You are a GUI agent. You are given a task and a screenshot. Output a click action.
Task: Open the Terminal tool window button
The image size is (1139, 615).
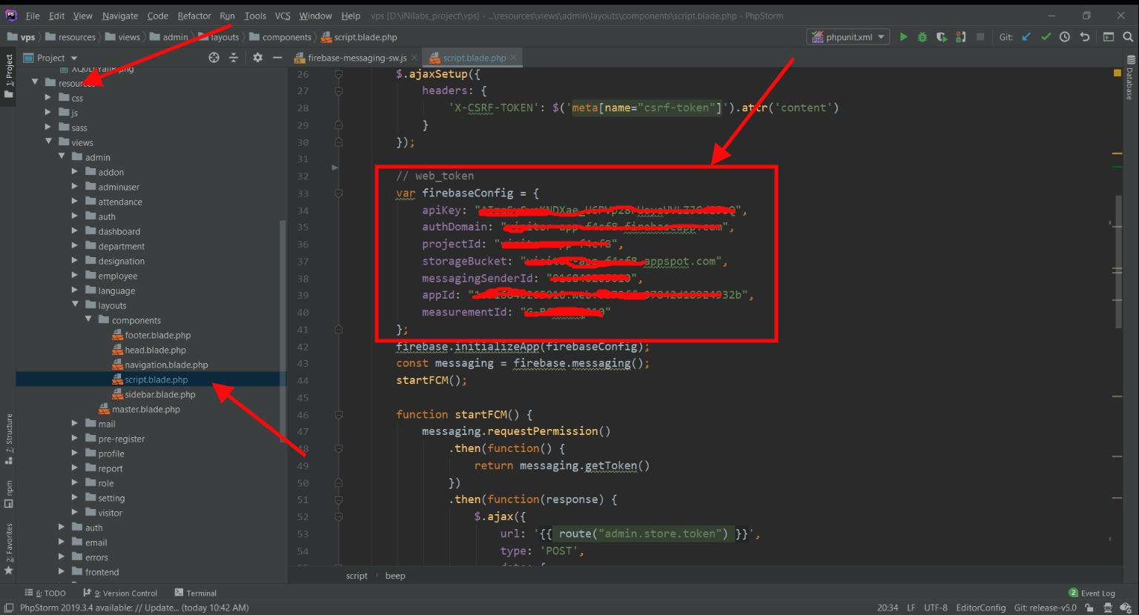195,593
